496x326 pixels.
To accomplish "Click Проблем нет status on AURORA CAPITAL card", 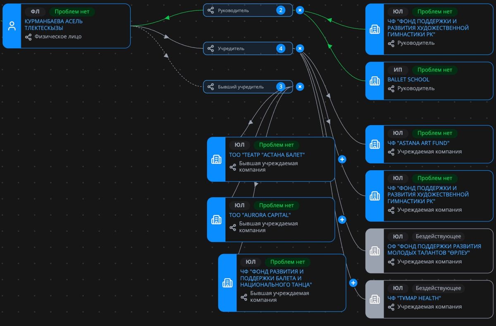I will pos(277,205).
